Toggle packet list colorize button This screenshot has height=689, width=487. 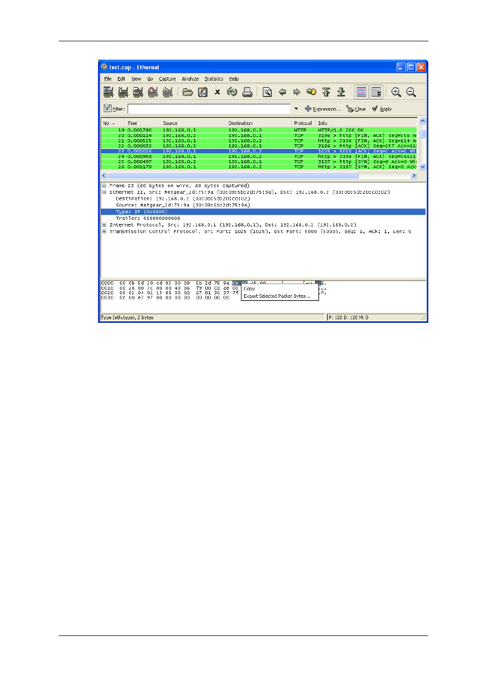(x=361, y=92)
